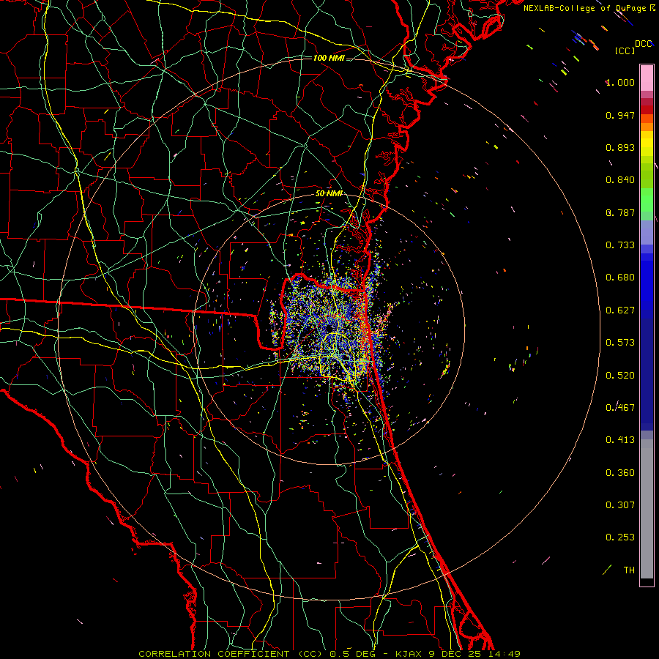Screen dimensions: 659x659
Task: Click the 0.787 scale value
Action: pos(620,212)
